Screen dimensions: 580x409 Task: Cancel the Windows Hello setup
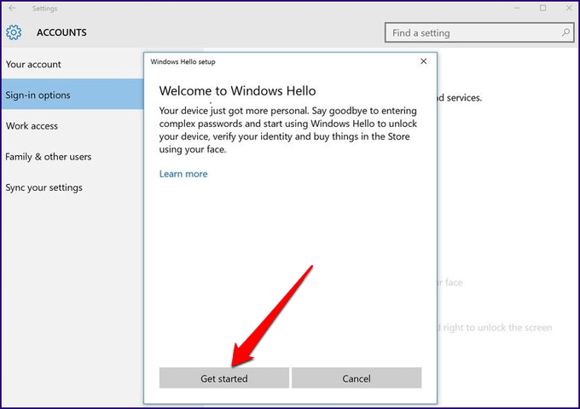(357, 378)
